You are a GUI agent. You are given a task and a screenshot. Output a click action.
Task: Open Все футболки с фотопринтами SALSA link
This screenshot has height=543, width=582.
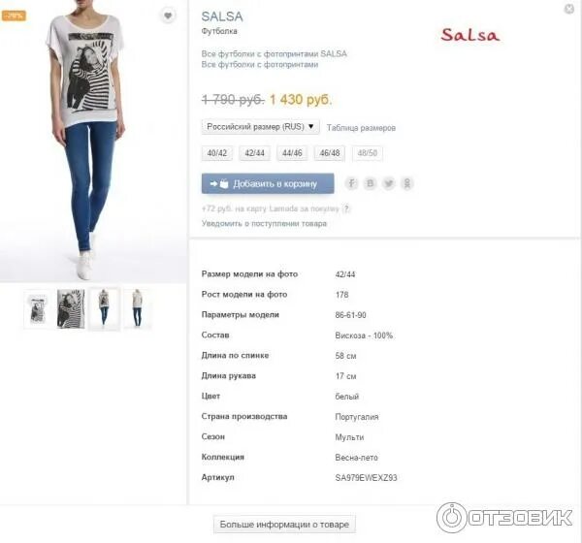coord(275,54)
